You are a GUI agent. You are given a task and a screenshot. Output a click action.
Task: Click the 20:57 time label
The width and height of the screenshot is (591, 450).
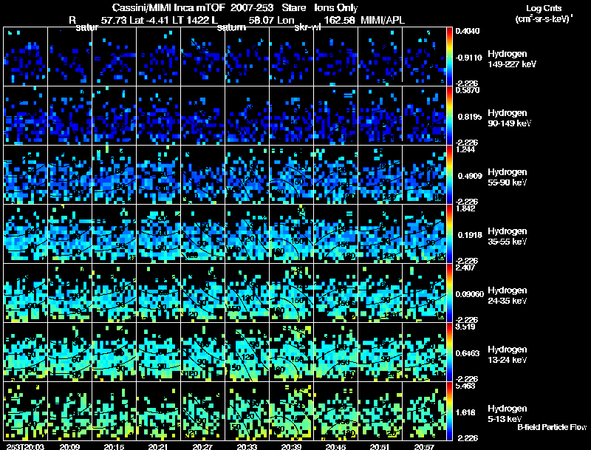point(424,446)
